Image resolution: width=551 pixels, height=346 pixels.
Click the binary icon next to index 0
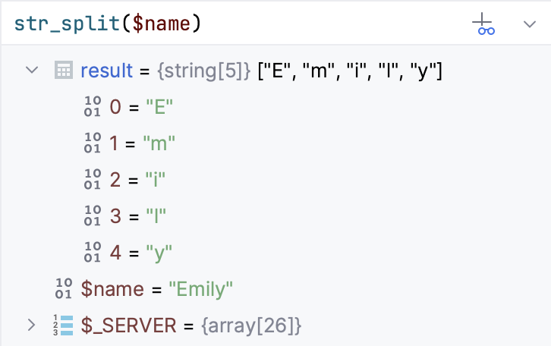(93, 107)
